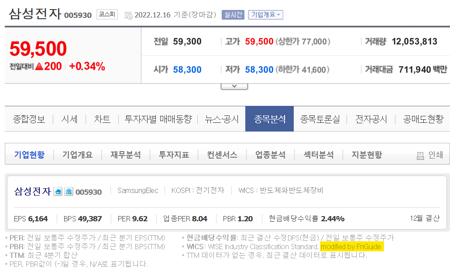Select the 기업현황 sub-tab

(x=30, y=155)
